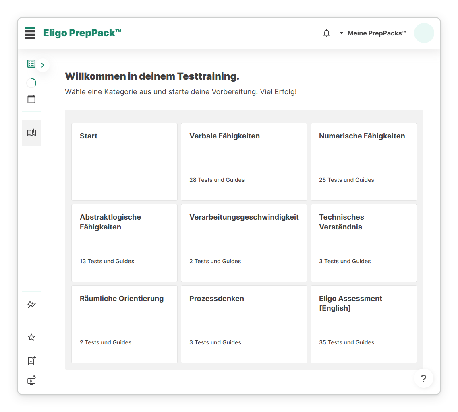The width and height of the screenshot is (458, 412).
Task: Open the Prozessdenken category card
Action: pyautogui.click(x=244, y=324)
